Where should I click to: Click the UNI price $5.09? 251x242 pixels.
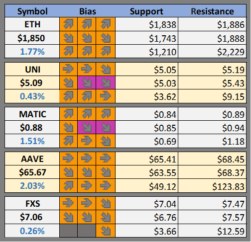pos(31,82)
